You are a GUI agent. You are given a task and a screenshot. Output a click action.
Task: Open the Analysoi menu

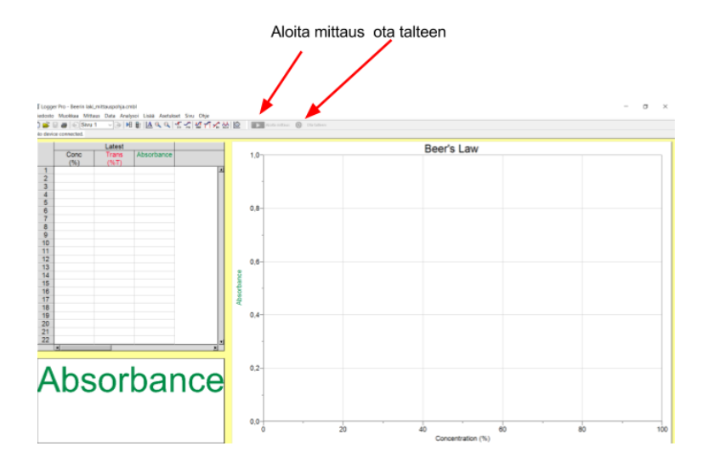click(x=129, y=116)
